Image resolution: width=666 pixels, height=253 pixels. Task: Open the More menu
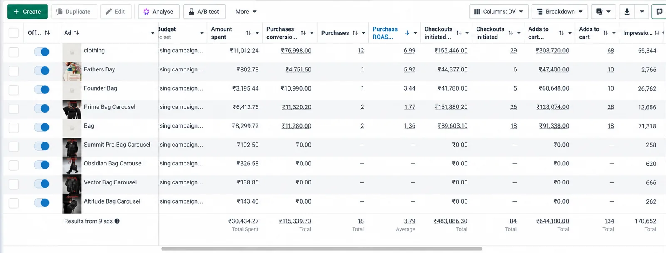click(x=246, y=12)
